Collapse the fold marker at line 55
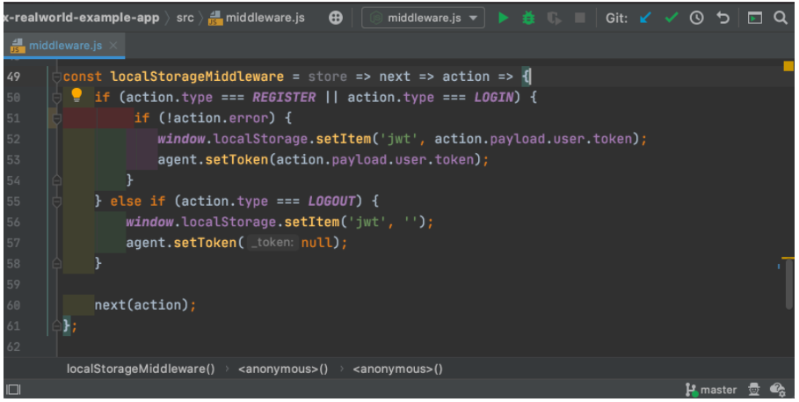 click(56, 201)
